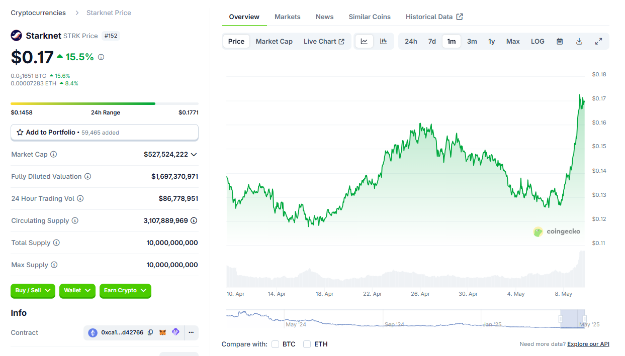Expand the Market Cap value chevron

[x=194, y=155]
